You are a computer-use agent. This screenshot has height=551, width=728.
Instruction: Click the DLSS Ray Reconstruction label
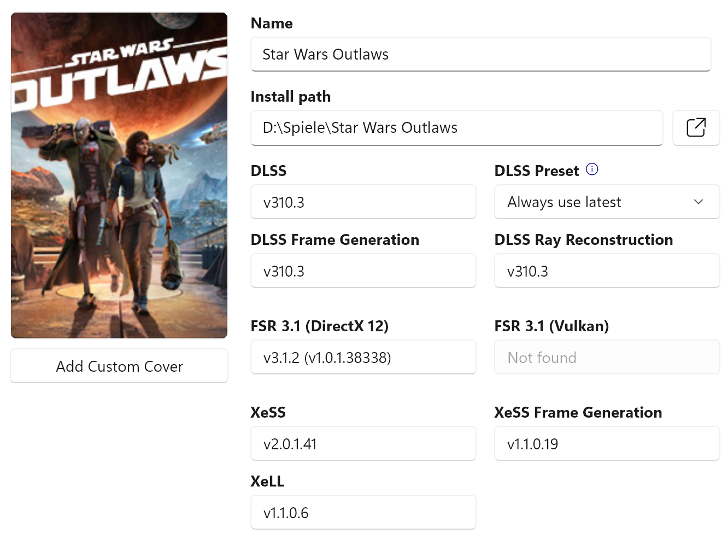583,240
